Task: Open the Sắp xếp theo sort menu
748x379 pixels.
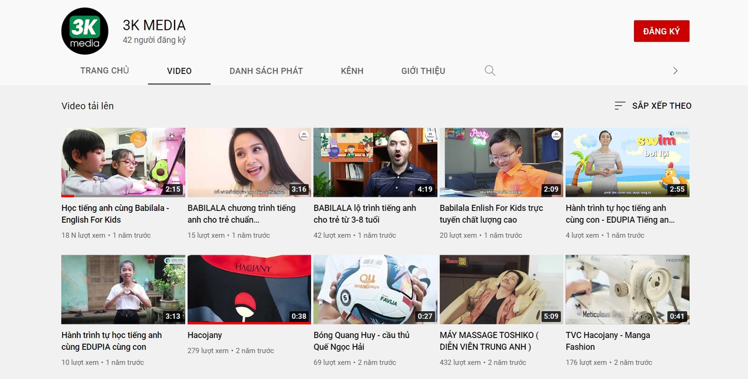Action: pos(653,106)
